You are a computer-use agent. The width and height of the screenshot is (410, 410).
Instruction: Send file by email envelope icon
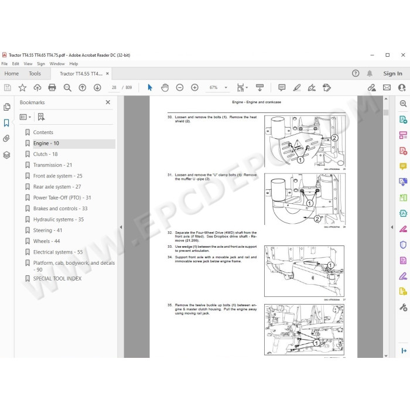point(387,88)
